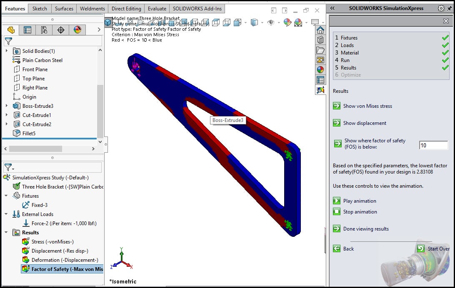Click the SimulationXpress options gear icon
The height and width of the screenshot is (288, 455).
pos(441,8)
